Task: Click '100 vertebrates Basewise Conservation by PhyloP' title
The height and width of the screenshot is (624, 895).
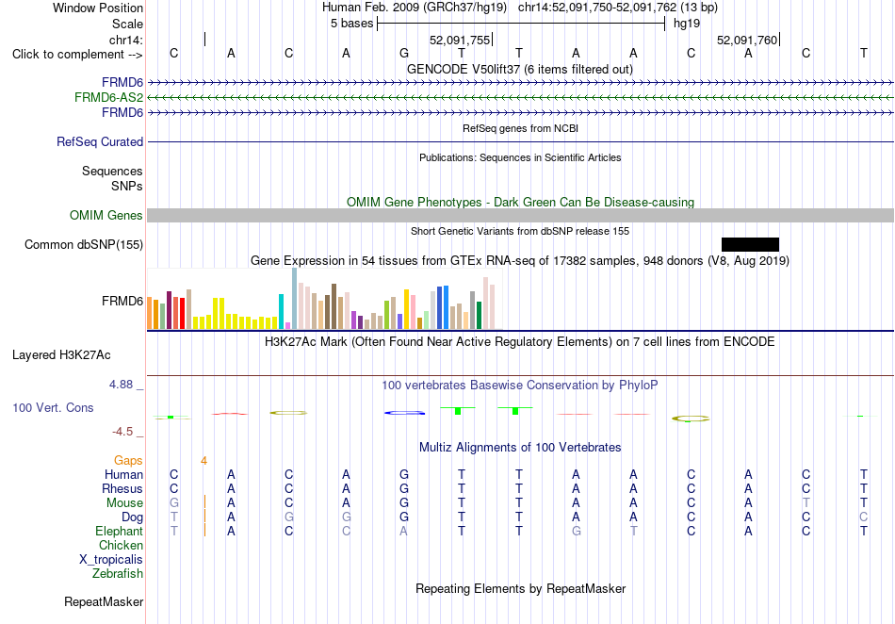Action: (520, 386)
